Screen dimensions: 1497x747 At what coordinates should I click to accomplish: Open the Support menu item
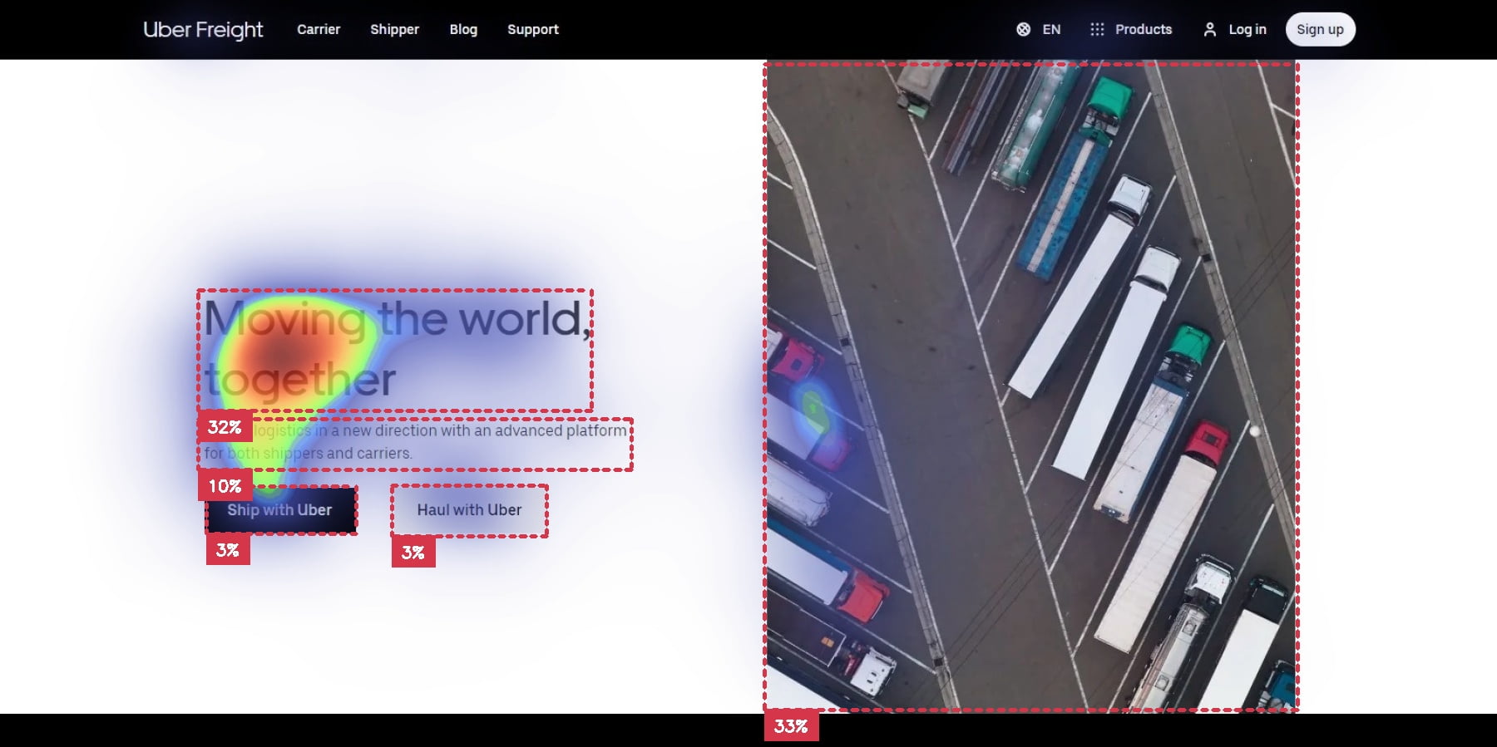(x=533, y=30)
